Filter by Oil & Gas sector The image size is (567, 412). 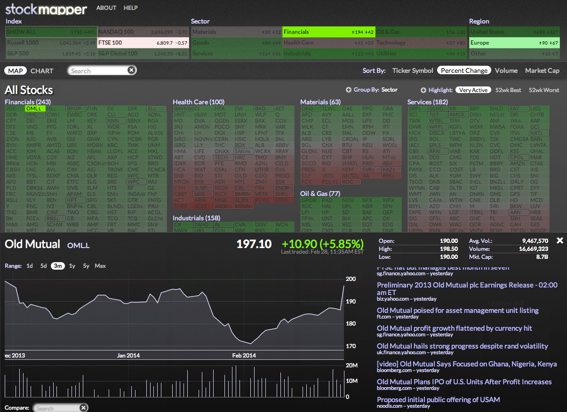tap(421, 32)
